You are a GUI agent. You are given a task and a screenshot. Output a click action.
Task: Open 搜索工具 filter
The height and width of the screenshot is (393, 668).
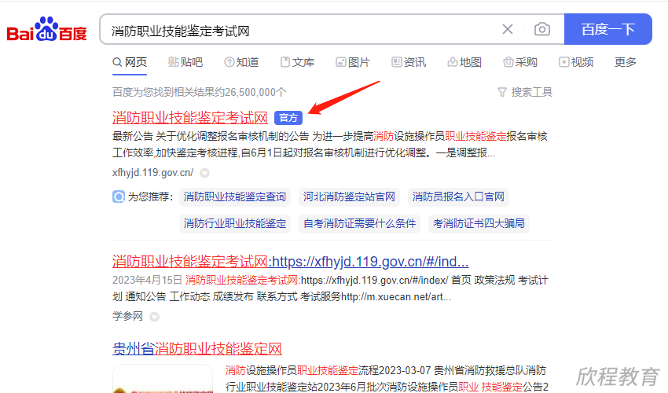coord(525,92)
